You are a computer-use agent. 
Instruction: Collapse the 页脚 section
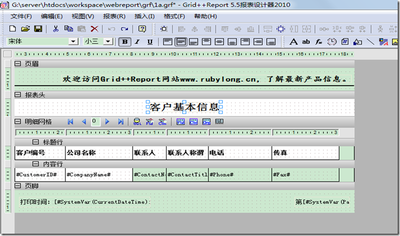pos(18,186)
